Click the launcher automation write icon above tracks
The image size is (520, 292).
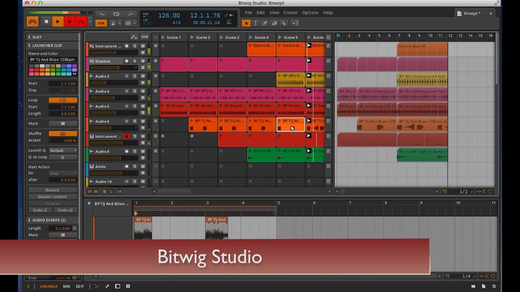(134, 37)
